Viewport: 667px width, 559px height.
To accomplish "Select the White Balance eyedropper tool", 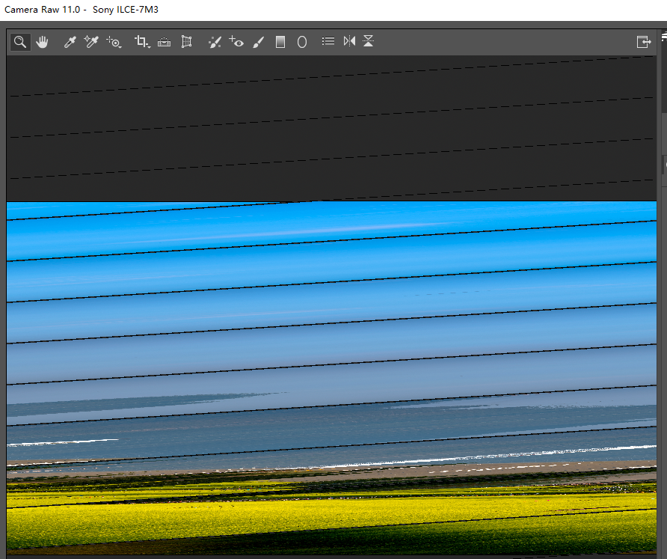I will tap(70, 42).
